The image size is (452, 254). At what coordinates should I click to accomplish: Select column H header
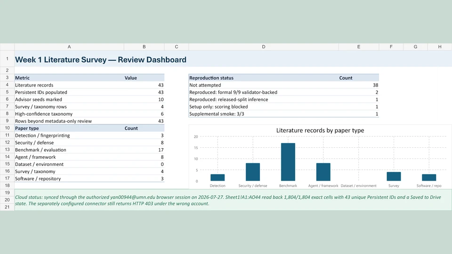(440, 47)
